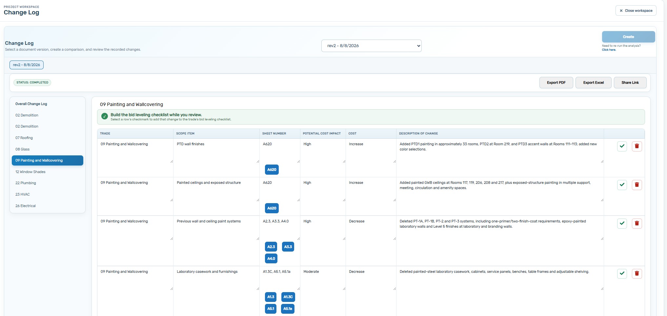The image size is (667, 316).
Task: Open the A2.3 sheet tag
Action: click(271, 247)
